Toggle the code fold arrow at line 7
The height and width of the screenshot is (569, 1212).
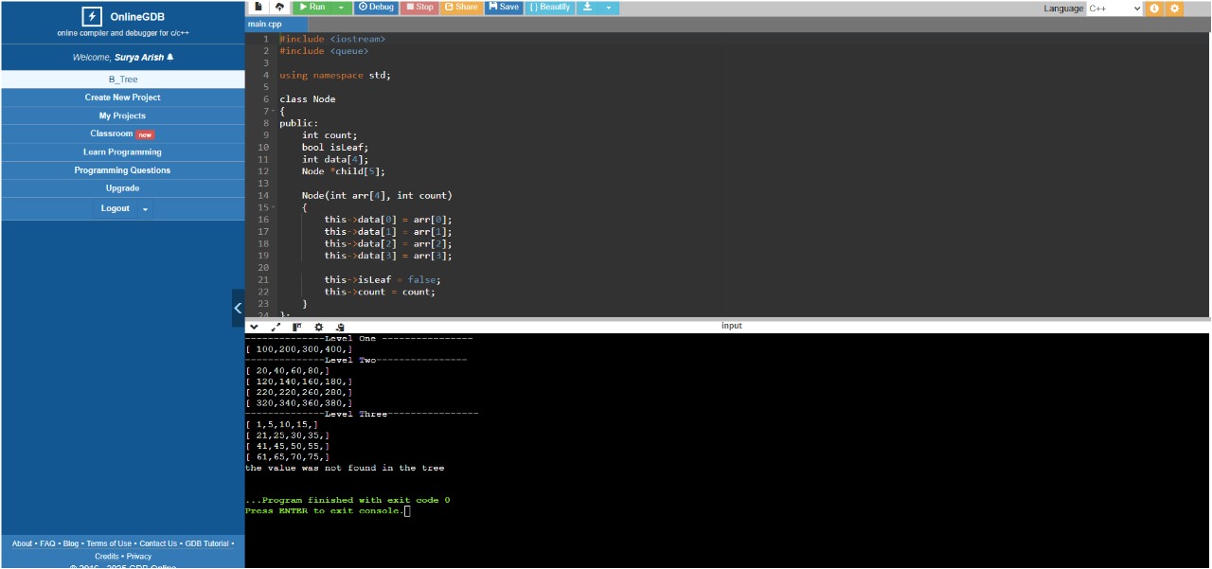(274, 111)
